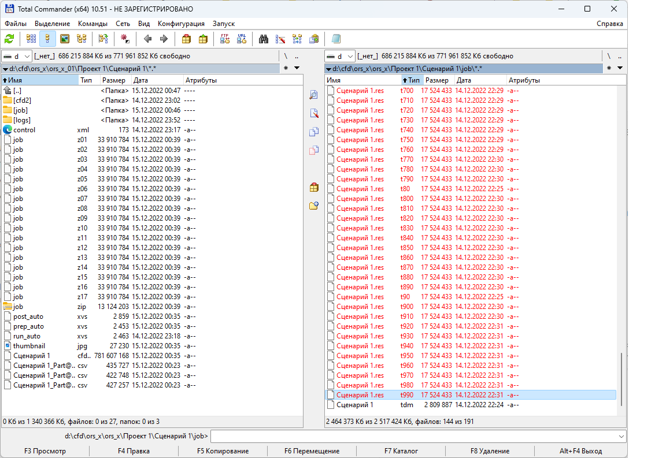Open right panel directory history arrow
Viewport: 666px width, 458px height.
(x=620, y=68)
